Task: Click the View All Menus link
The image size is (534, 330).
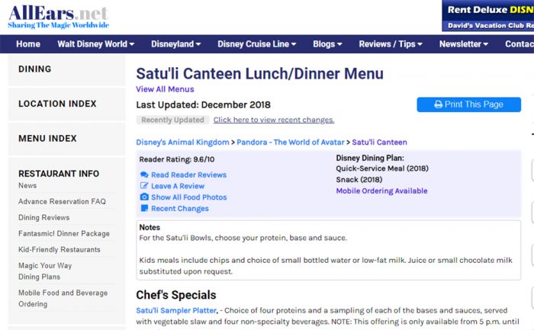Action: tap(165, 89)
